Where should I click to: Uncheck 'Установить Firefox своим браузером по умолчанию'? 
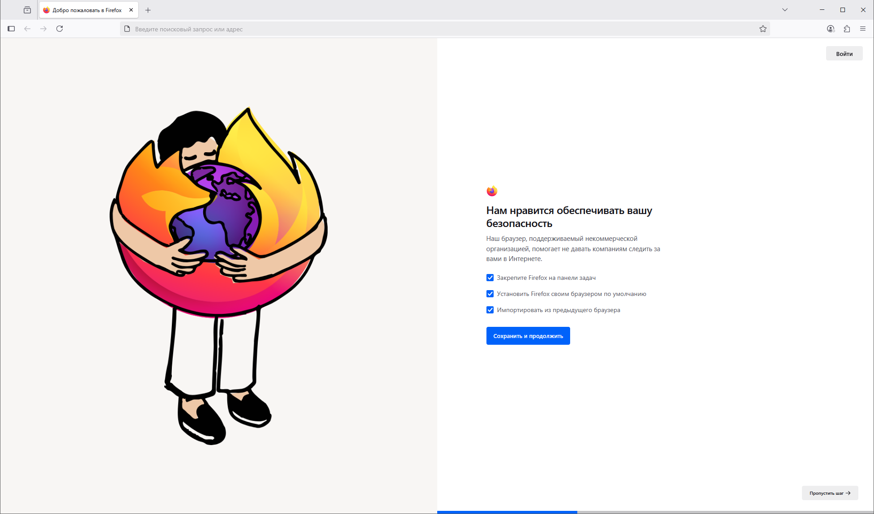pyautogui.click(x=490, y=294)
